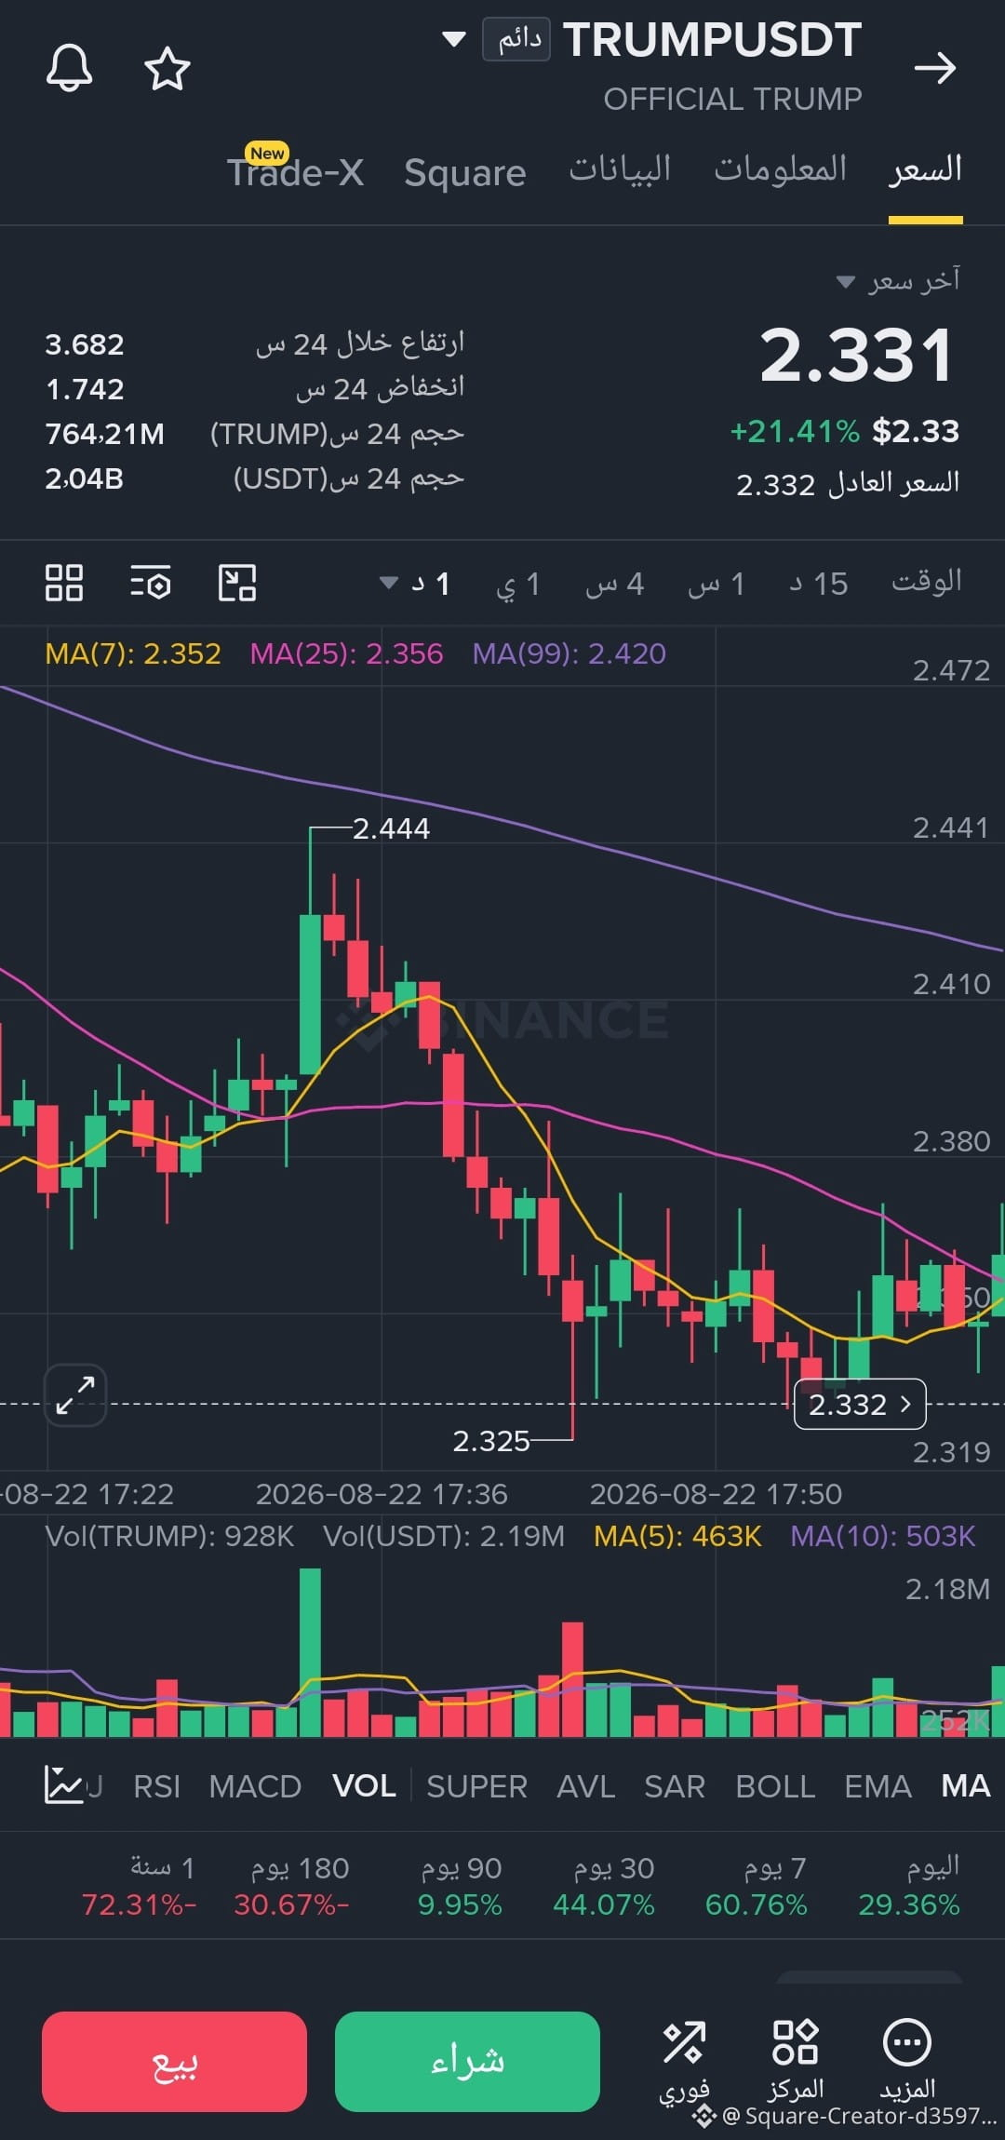Open the البيانات tab
This screenshot has width=1005, height=2140.
pyautogui.click(x=620, y=169)
